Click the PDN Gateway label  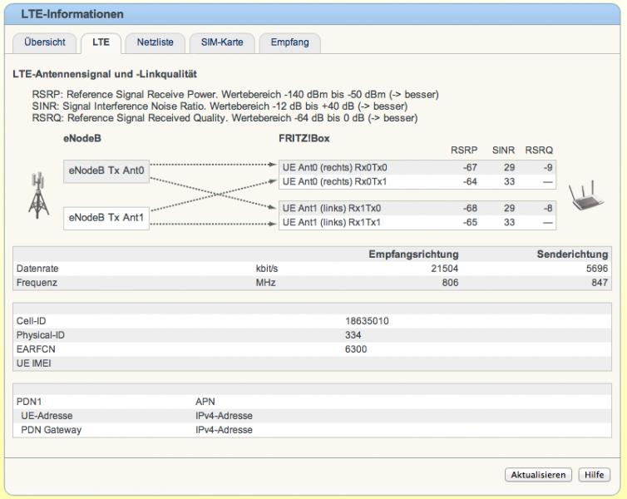point(52,430)
